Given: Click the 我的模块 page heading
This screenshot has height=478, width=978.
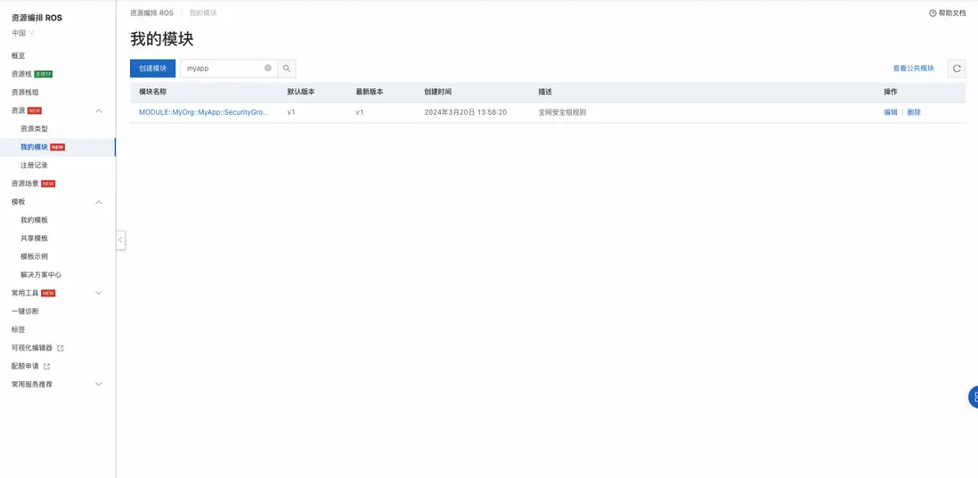Looking at the screenshot, I should tap(161, 39).
